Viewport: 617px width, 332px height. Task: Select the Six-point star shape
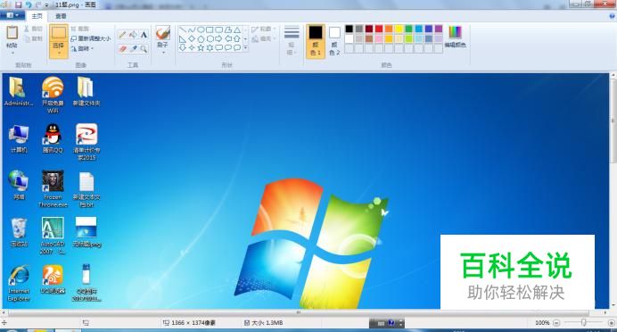[x=210, y=47]
